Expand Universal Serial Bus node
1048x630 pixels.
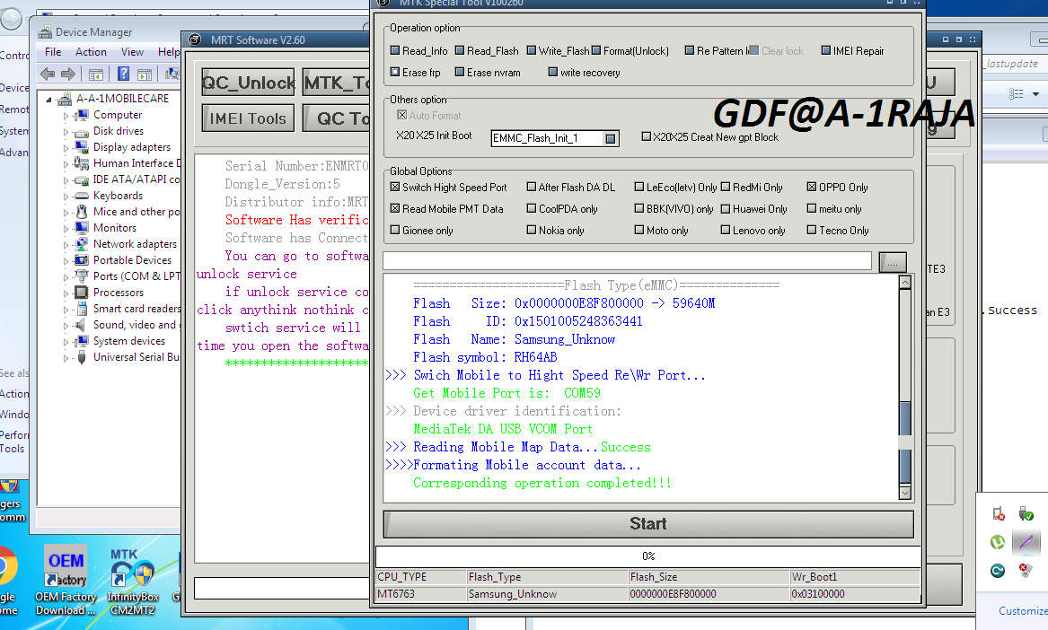tap(66, 357)
